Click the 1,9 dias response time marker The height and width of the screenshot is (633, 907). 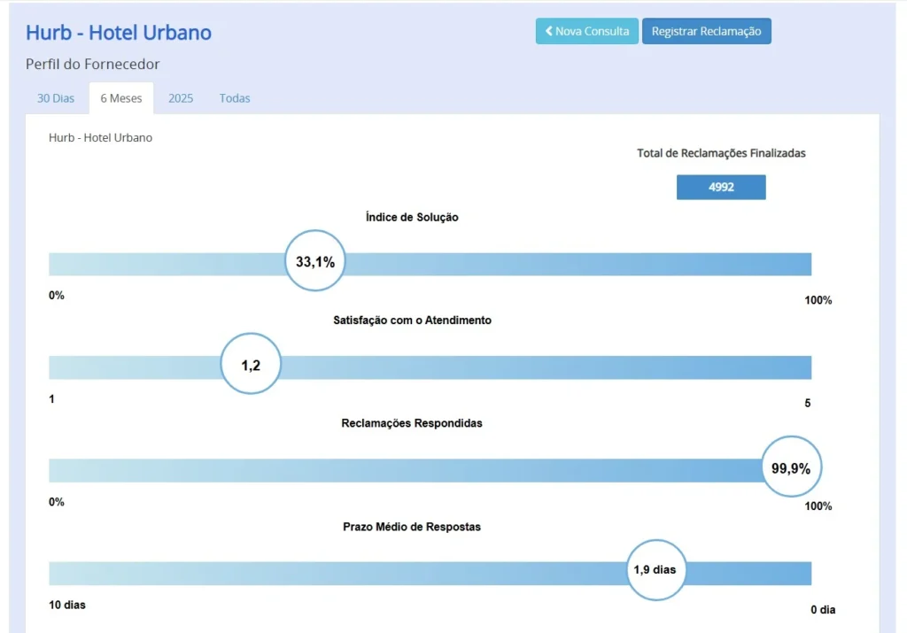tap(656, 570)
